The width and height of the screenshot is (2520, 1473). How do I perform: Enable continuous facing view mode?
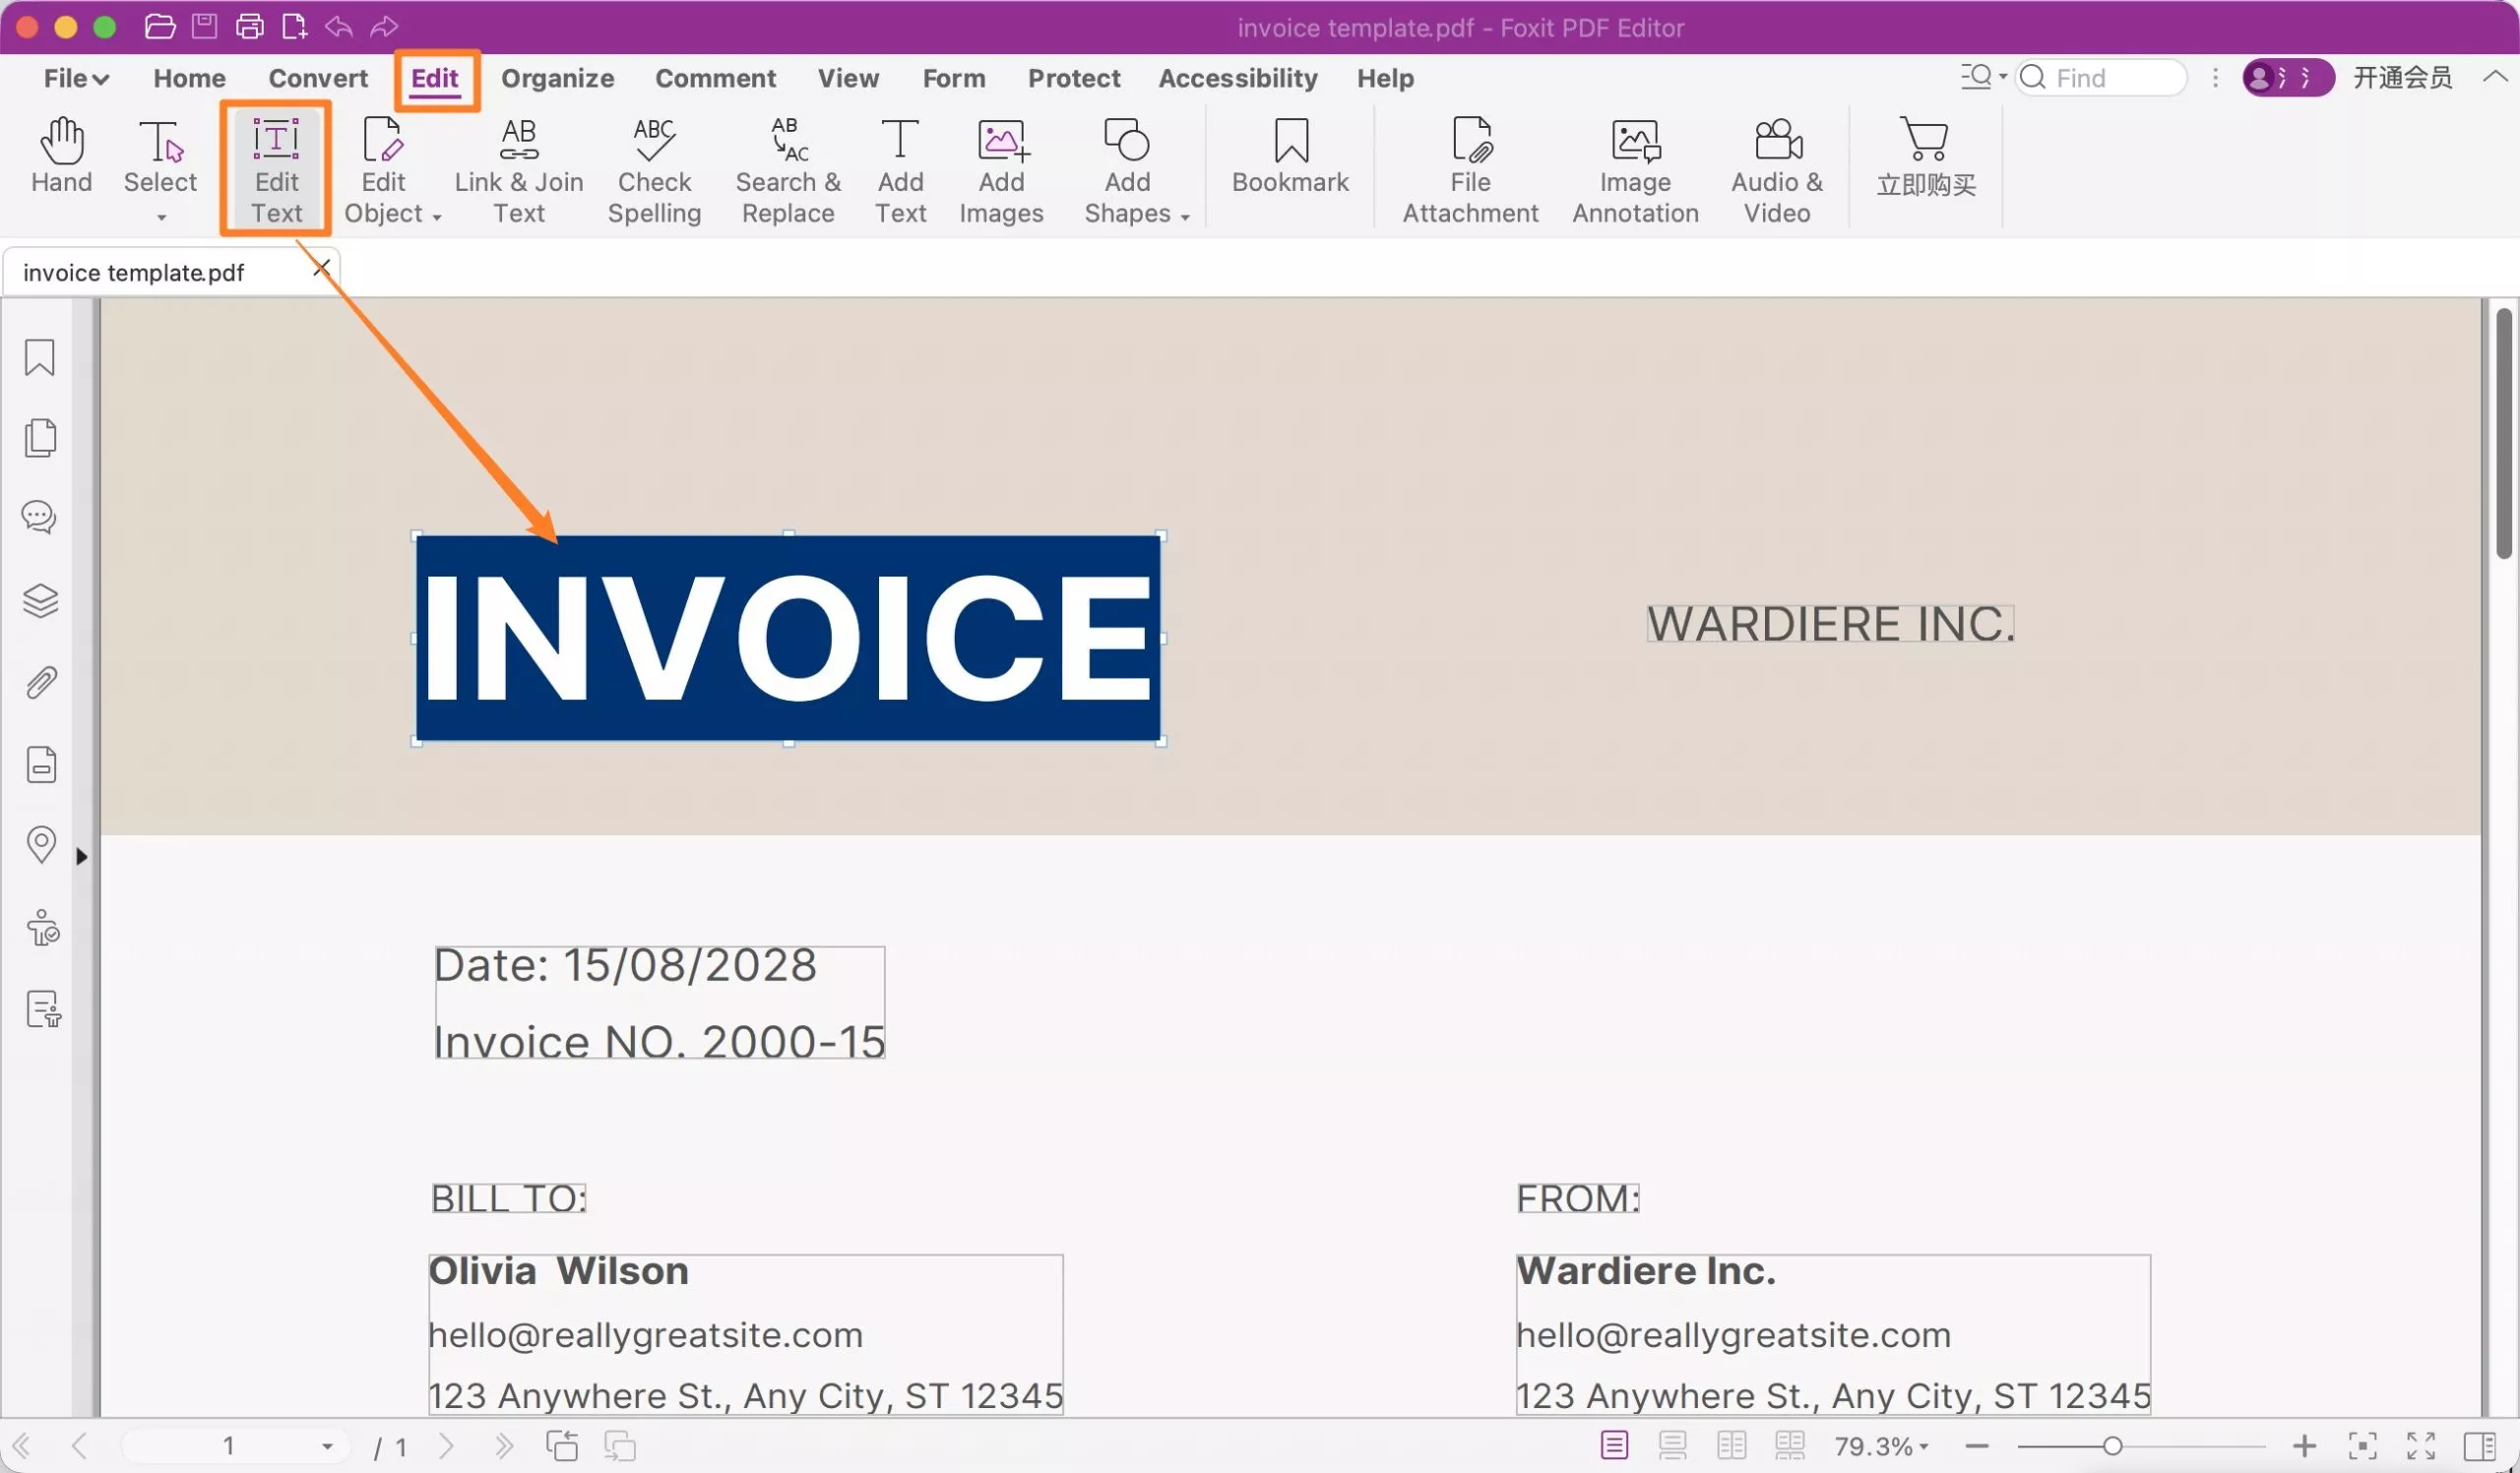1789,1445
